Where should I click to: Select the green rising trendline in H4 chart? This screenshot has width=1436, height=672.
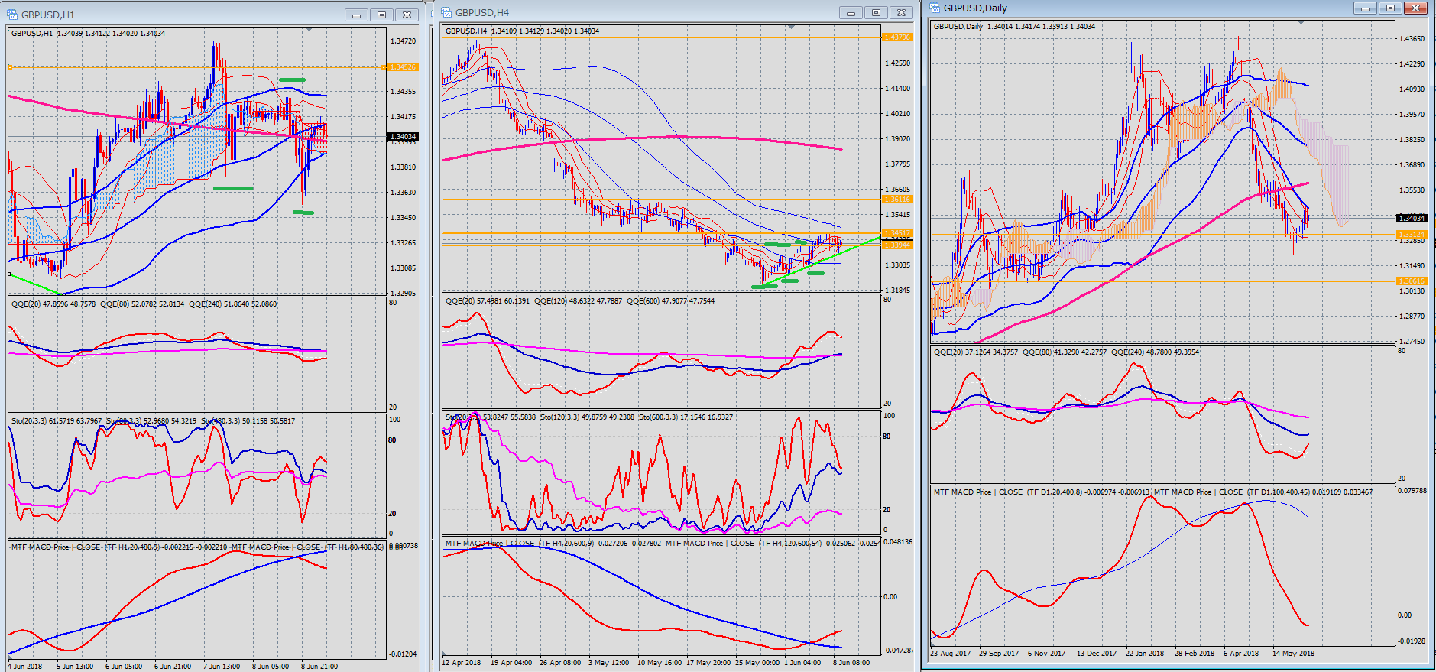point(820,261)
